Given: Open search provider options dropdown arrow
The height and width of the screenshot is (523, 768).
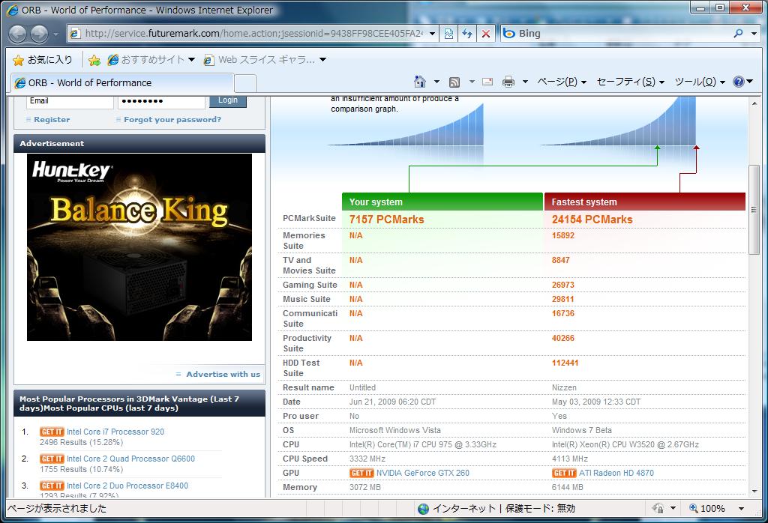Looking at the screenshot, I should 754,34.
